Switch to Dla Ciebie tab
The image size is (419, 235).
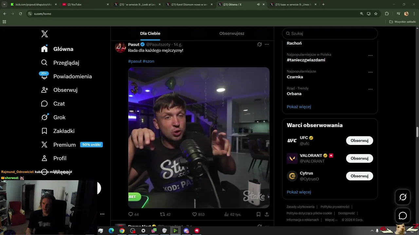pos(150,33)
